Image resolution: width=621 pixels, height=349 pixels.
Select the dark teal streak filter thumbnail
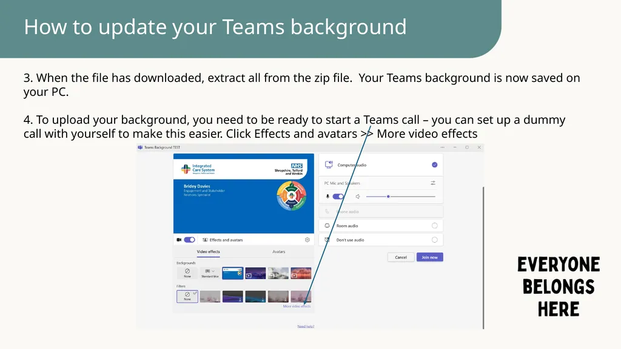tap(255, 296)
